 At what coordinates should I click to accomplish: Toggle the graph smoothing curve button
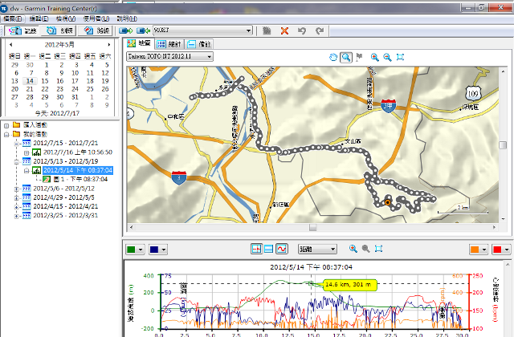pyautogui.click(x=282, y=249)
